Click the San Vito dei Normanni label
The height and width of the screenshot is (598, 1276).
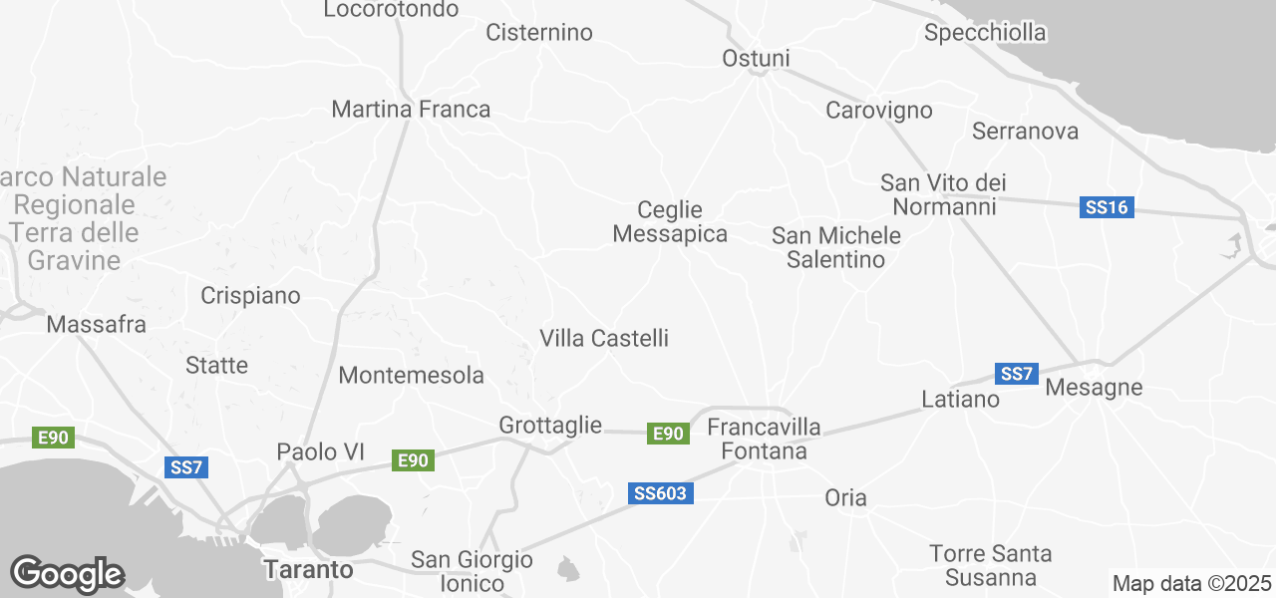944,194
